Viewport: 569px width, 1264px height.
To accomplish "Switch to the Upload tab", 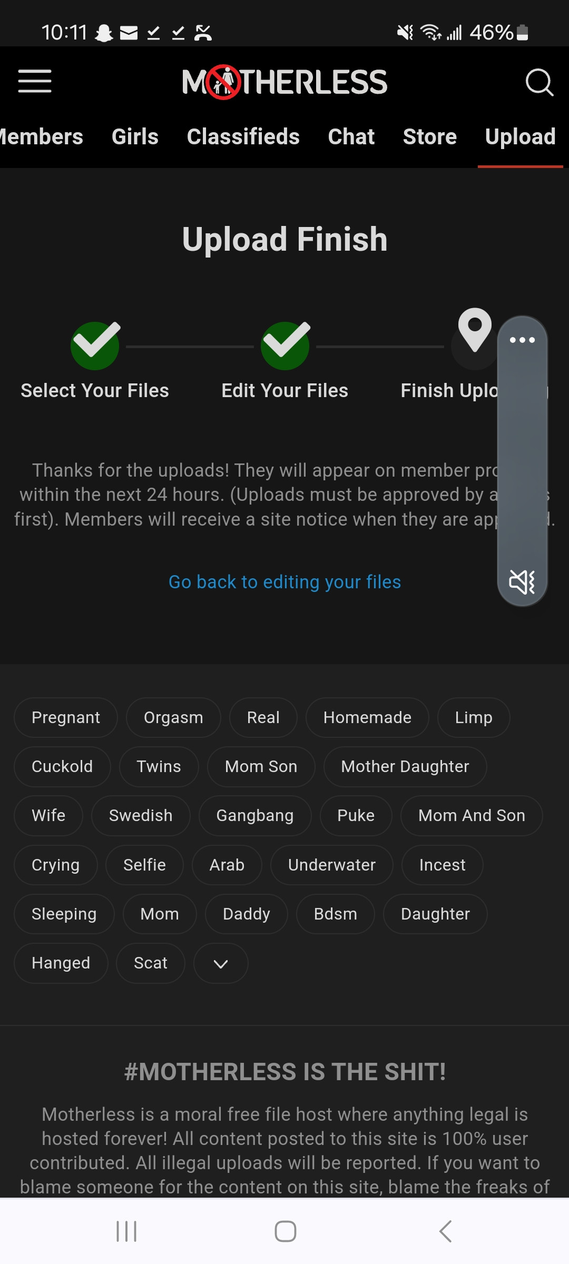I will pyautogui.click(x=520, y=137).
